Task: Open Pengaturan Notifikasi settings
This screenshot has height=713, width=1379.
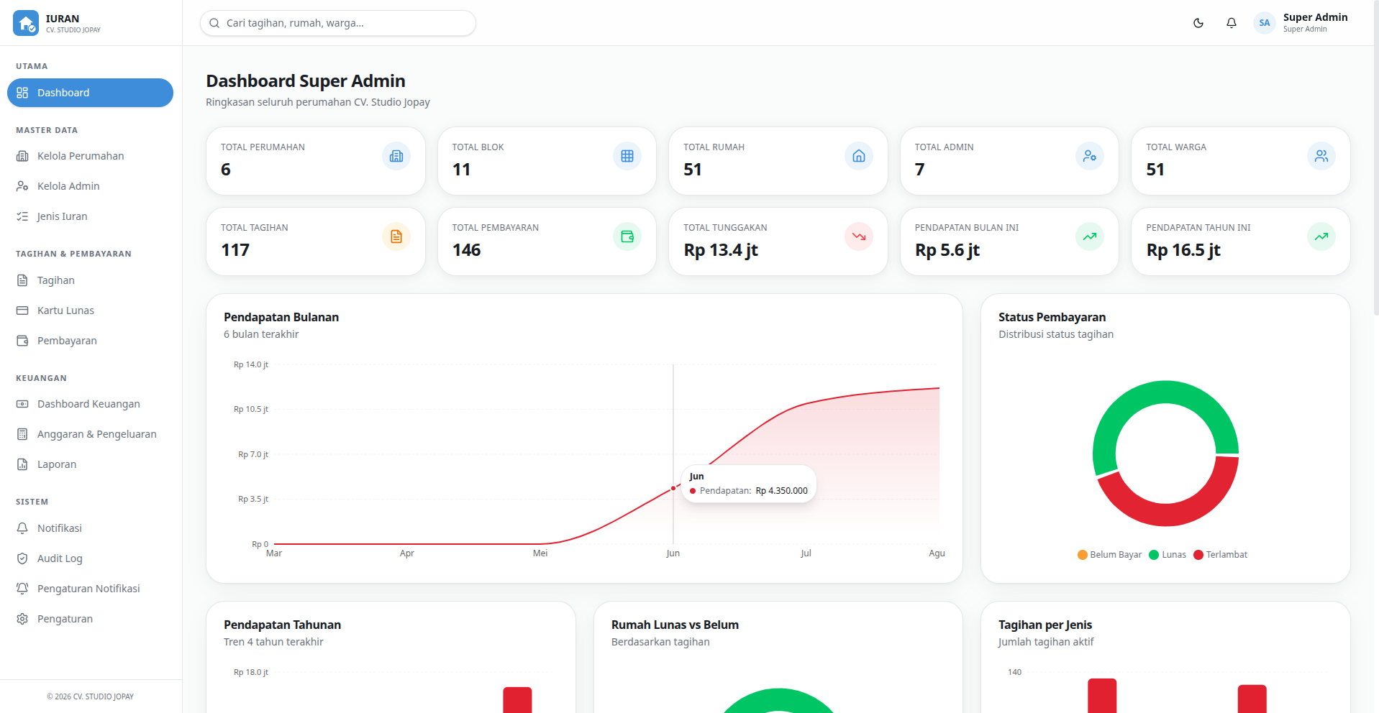Action: pos(90,589)
